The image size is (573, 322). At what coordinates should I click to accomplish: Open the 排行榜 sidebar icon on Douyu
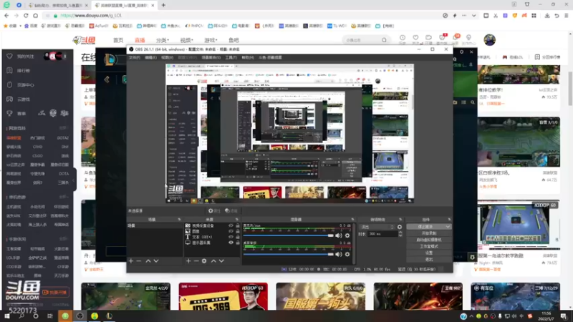pyautogui.click(x=10, y=70)
